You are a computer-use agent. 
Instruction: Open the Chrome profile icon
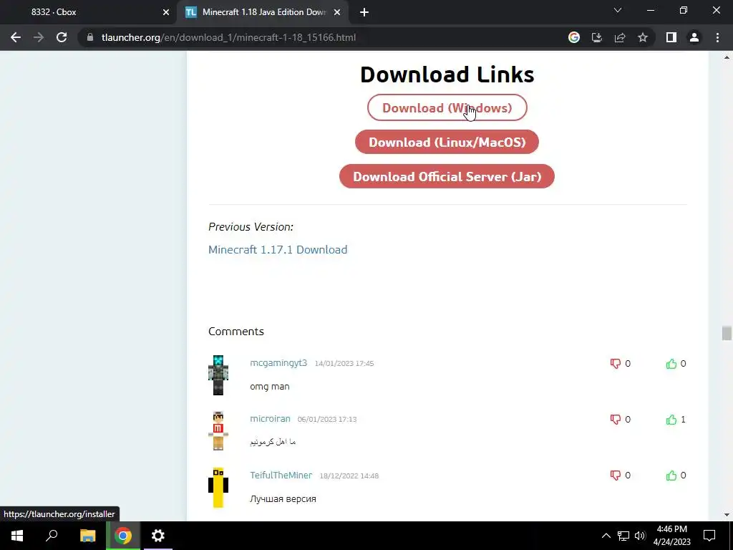694,37
